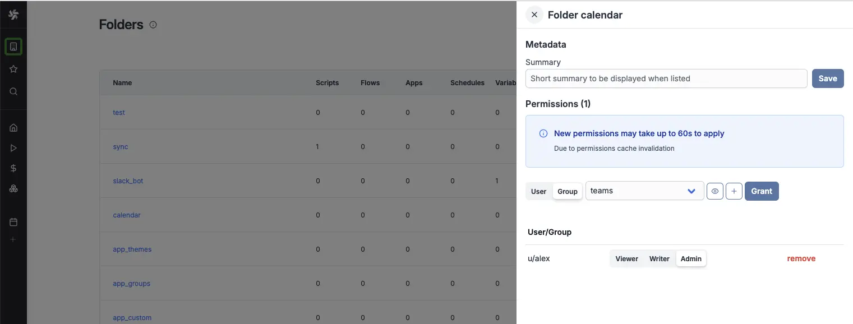Toggle u/alex permission to Viewer
The image size is (853, 324).
click(626, 258)
